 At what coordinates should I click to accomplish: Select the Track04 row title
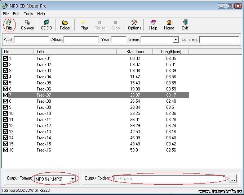[44, 77]
